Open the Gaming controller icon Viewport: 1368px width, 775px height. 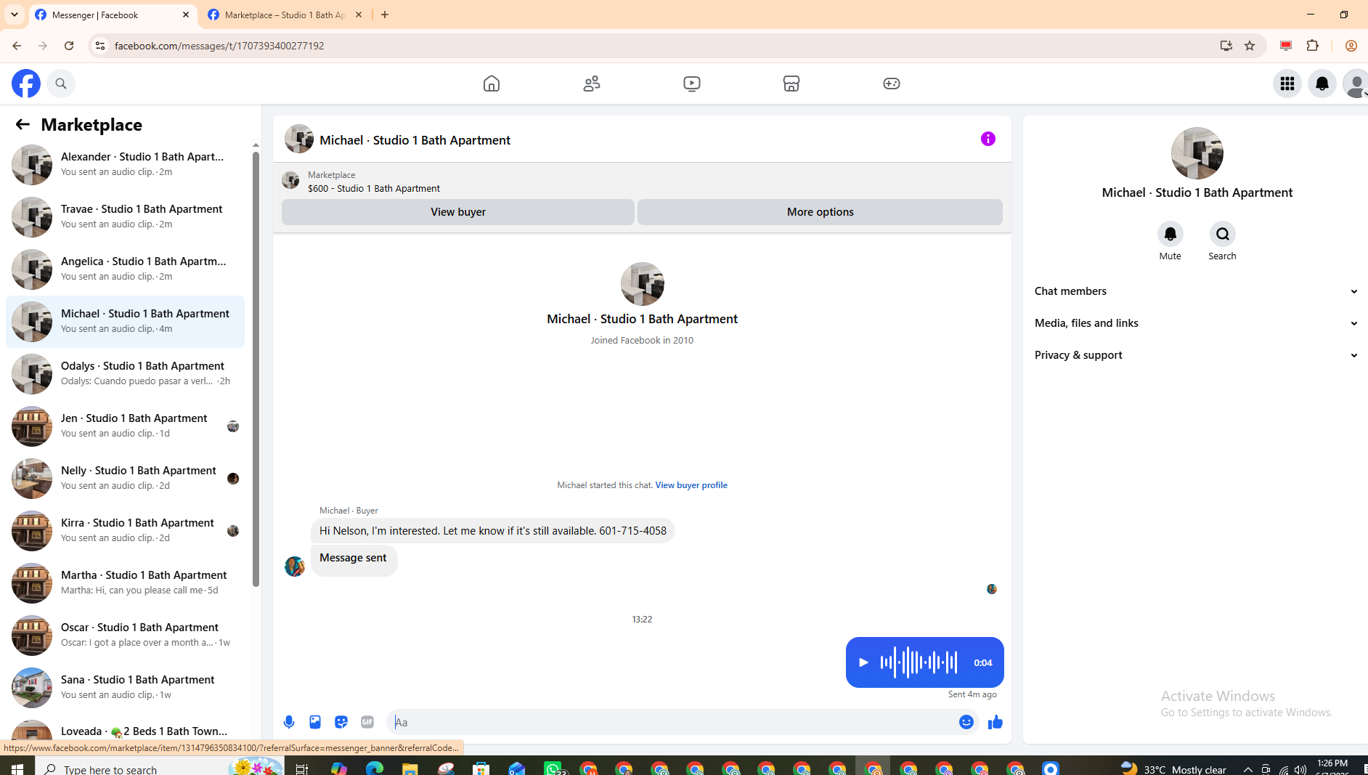point(892,84)
